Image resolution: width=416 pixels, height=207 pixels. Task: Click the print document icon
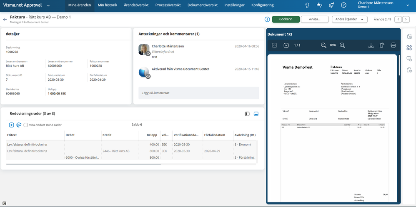coord(393,45)
